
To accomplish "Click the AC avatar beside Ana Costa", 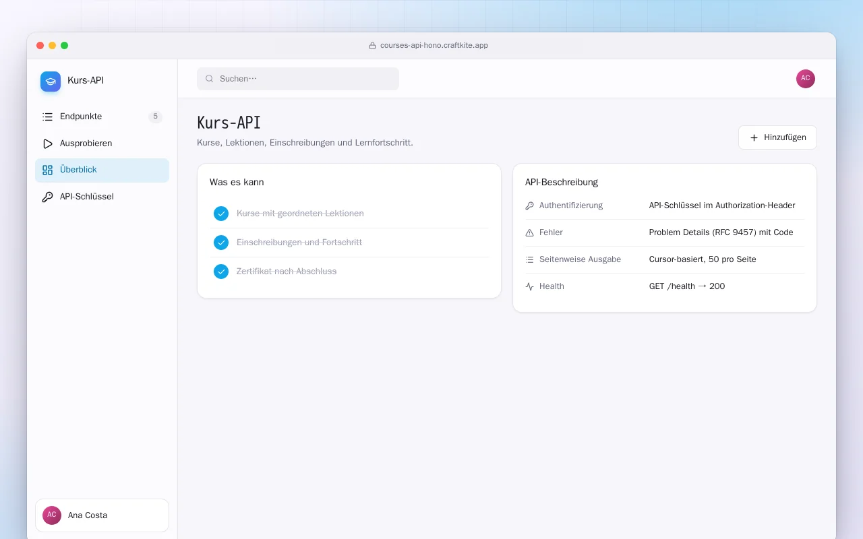I will (52, 515).
